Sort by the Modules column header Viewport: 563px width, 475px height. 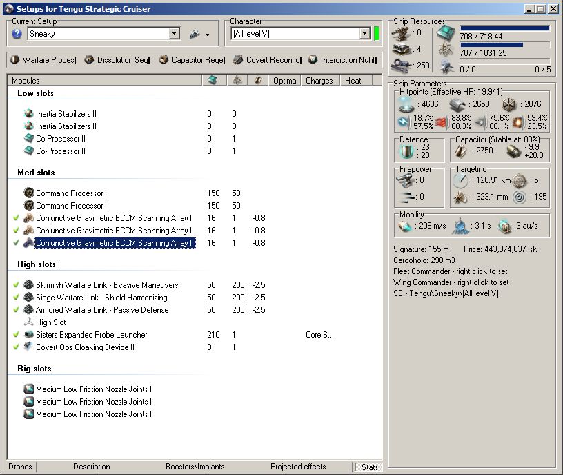(105, 81)
